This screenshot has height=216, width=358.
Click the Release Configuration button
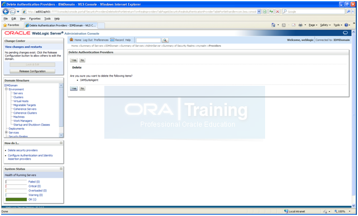(x=32, y=71)
